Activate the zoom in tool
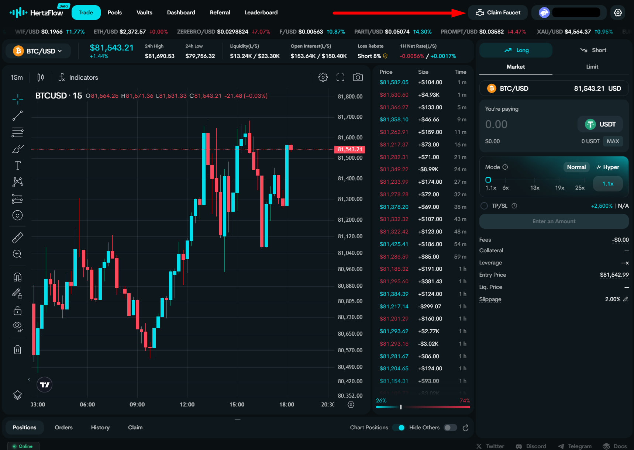 [17, 254]
